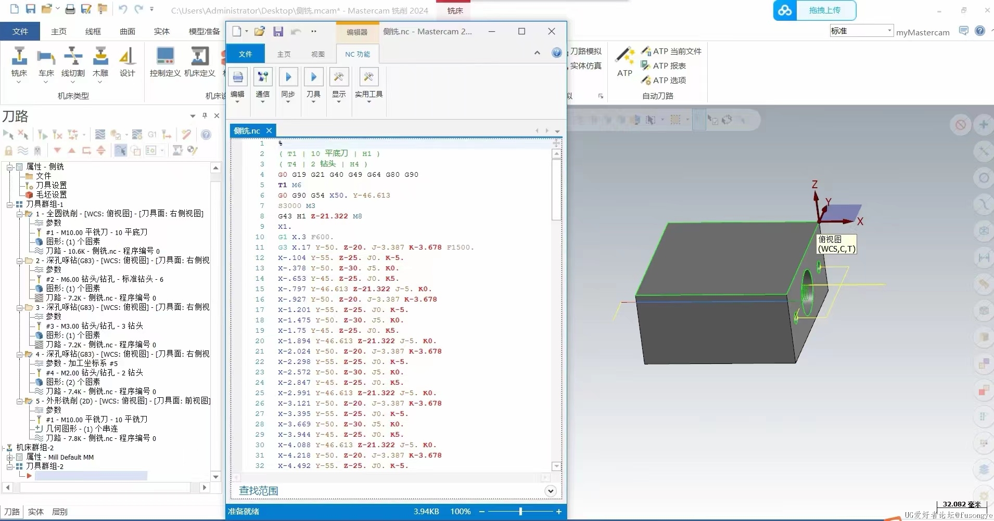Open Control Definition in main ribbon
Viewport: 994px width, 521px height.
pyautogui.click(x=165, y=62)
